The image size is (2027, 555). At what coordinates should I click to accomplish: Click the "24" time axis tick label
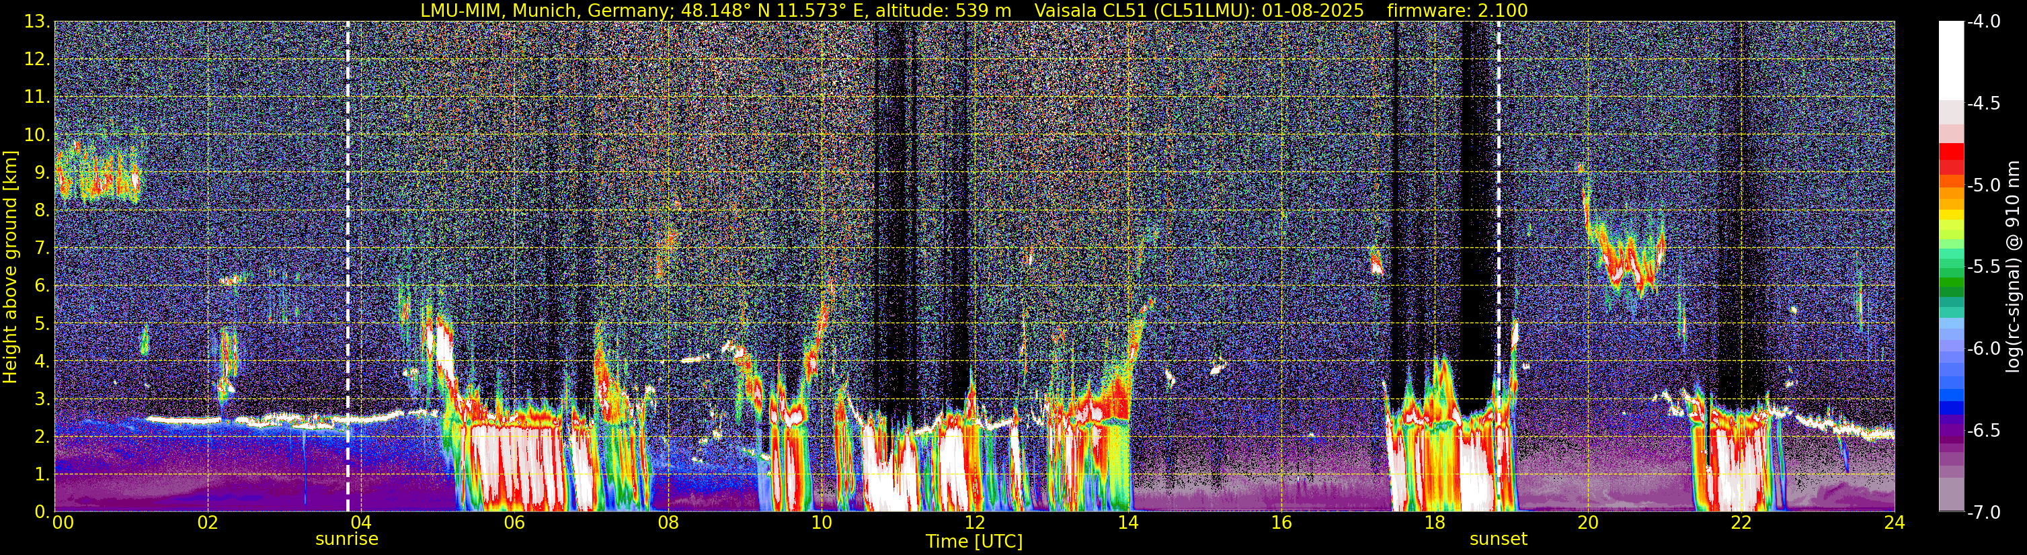tap(1895, 523)
